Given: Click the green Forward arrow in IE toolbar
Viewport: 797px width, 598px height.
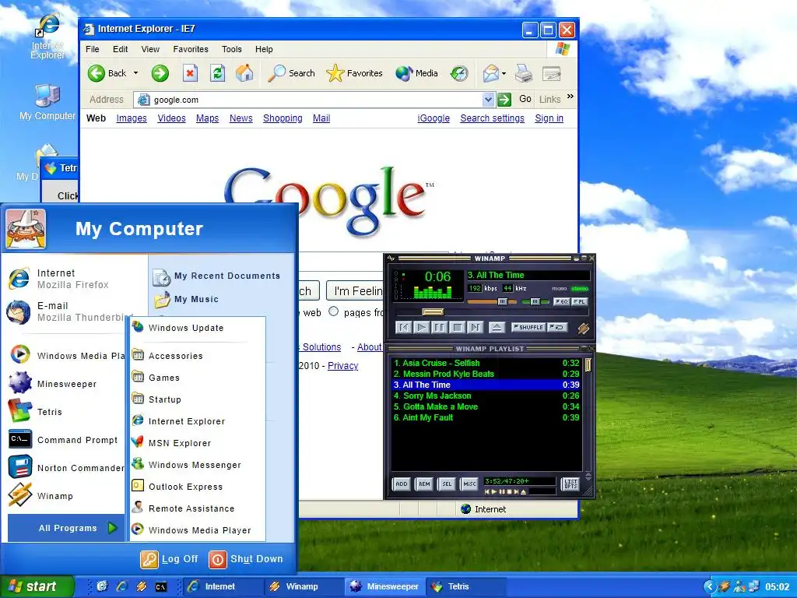Looking at the screenshot, I should (160, 73).
